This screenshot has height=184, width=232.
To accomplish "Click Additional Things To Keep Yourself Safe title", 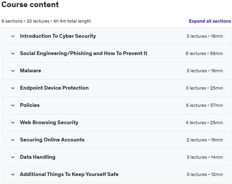I will (69, 174).
